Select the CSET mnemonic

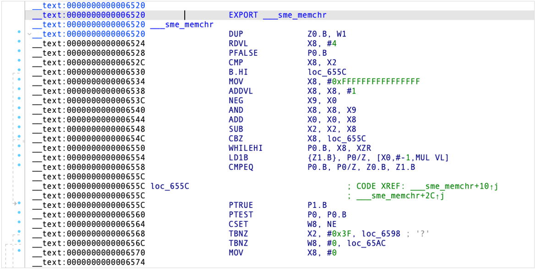pos(238,224)
